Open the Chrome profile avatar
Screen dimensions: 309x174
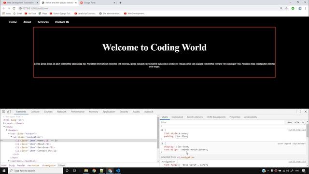tap(300, 8)
